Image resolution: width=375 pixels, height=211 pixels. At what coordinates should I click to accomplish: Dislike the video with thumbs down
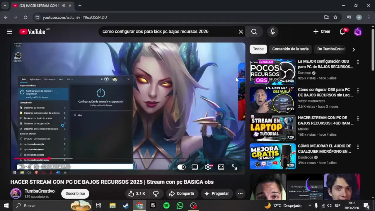point(156,193)
